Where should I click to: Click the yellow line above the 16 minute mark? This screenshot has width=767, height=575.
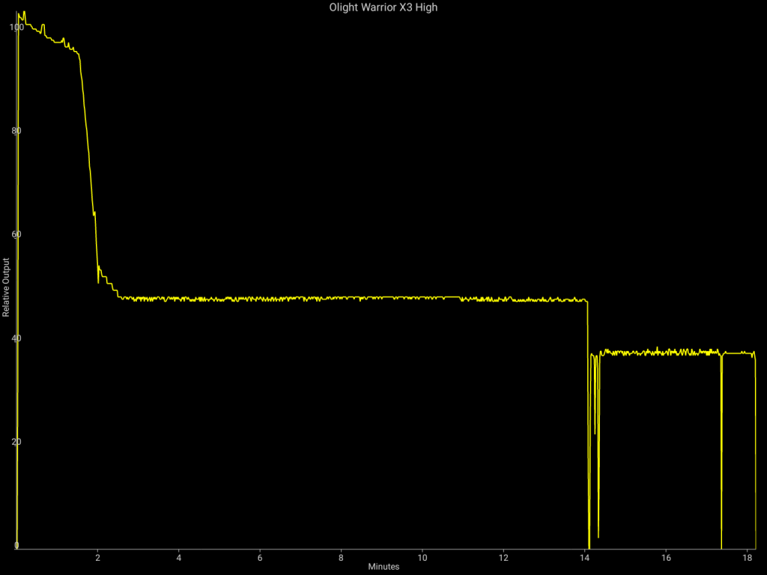pos(666,352)
